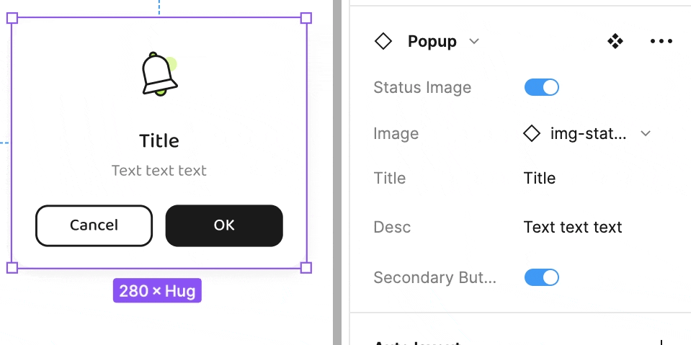Select the popup Title text layer
This screenshot has height=345, width=691.
pyautogui.click(x=159, y=141)
